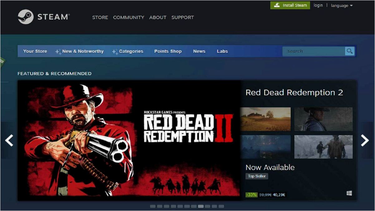Click the Install Steam download icon
Image resolution: width=375 pixels, height=211 pixels.
click(x=277, y=5)
